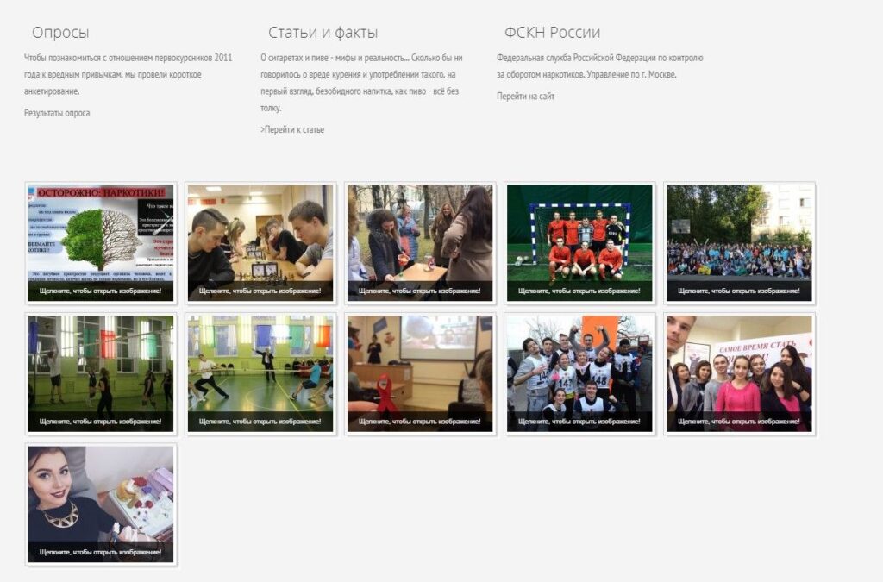Open the chess players photo thumbnail
Viewport: 883px width, 582px height.
260,242
